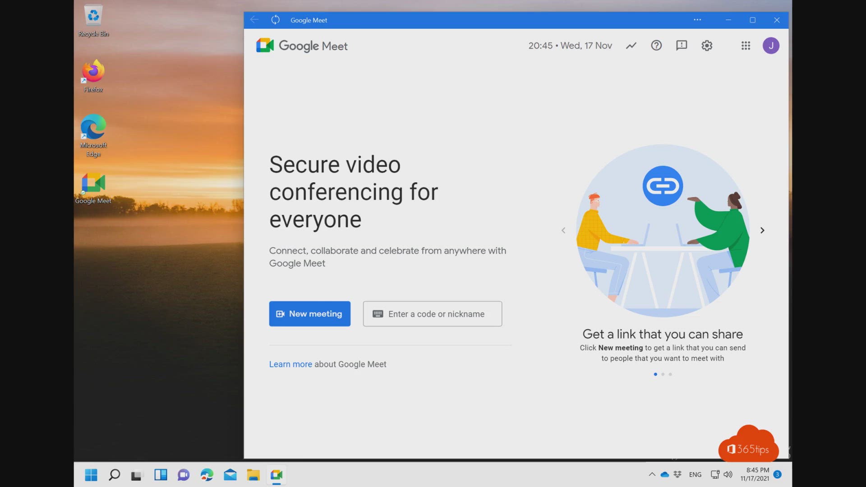Open the Help question mark icon
This screenshot has height=487, width=866.
[x=656, y=46]
